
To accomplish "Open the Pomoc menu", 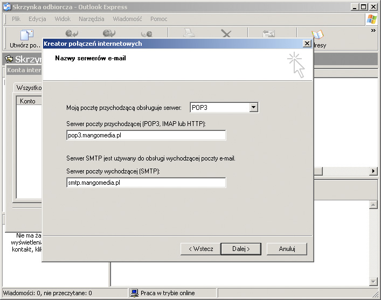I will tap(158, 19).
